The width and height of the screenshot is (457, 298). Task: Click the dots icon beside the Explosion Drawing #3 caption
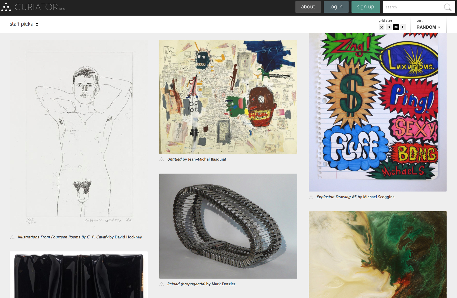pyautogui.click(x=311, y=197)
